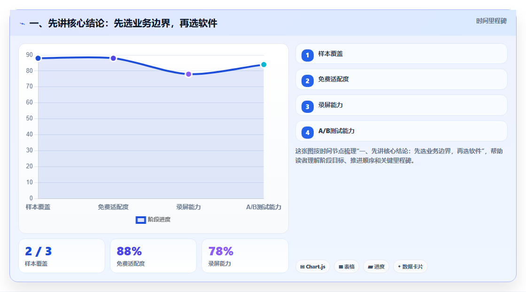Open the 数据卡片 tag
Image resolution: width=526 pixels, height=292 pixels.
(410, 267)
